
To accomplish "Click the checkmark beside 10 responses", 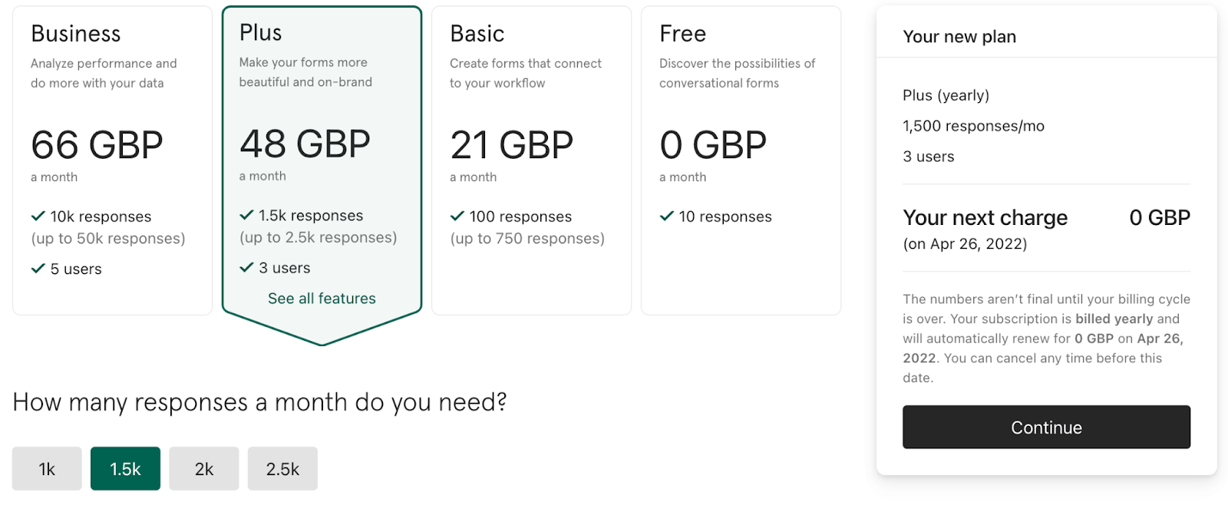I will [667, 216].
